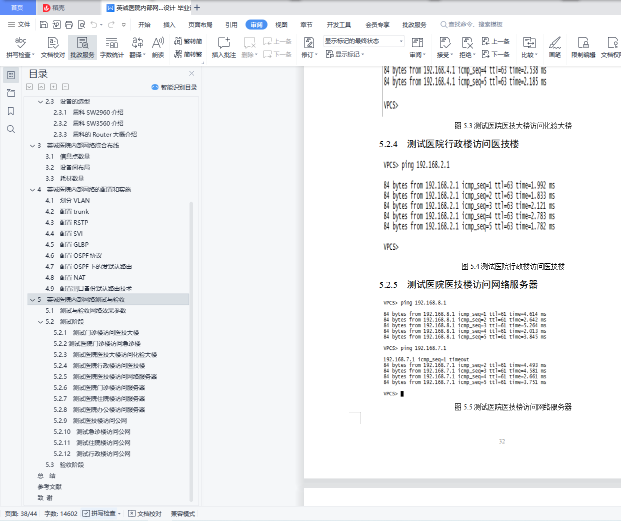Click 字数: 14602 in status bar
The image size is (621, 521).
coord(61,513)
